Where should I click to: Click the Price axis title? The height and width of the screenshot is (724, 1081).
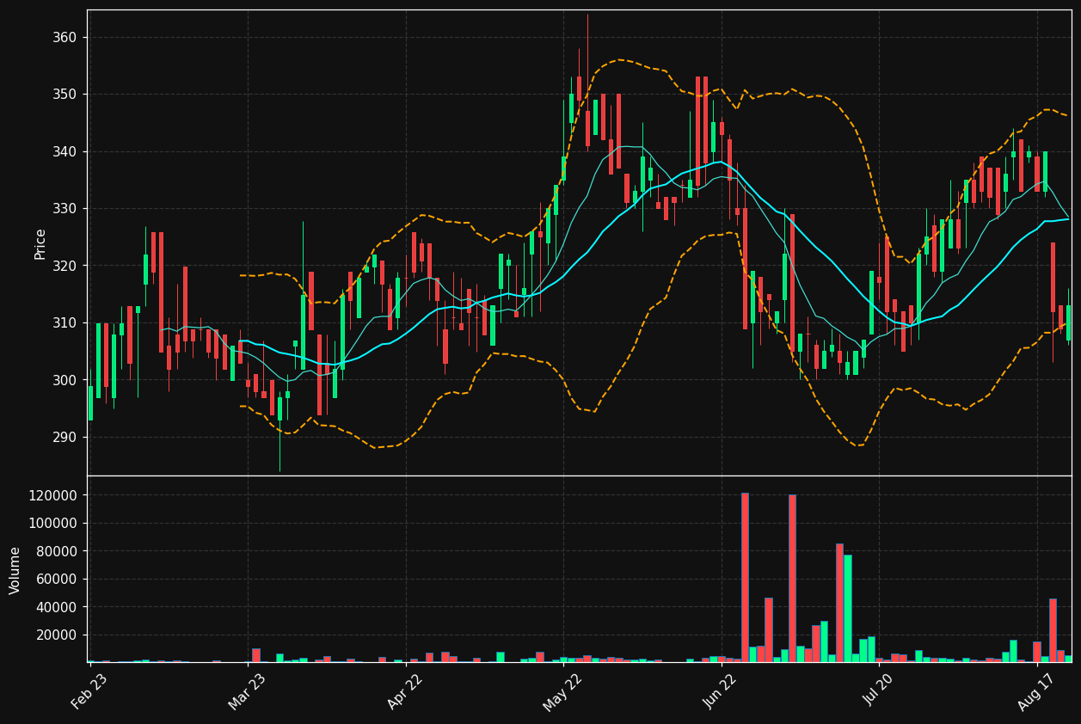click(40, 243)
